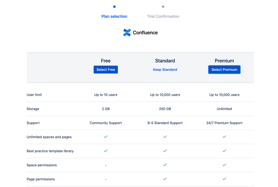Click Standard checkmark for Unlimited spaces and pages
This screenshot has width=278, height=187.
coord(165,137)
